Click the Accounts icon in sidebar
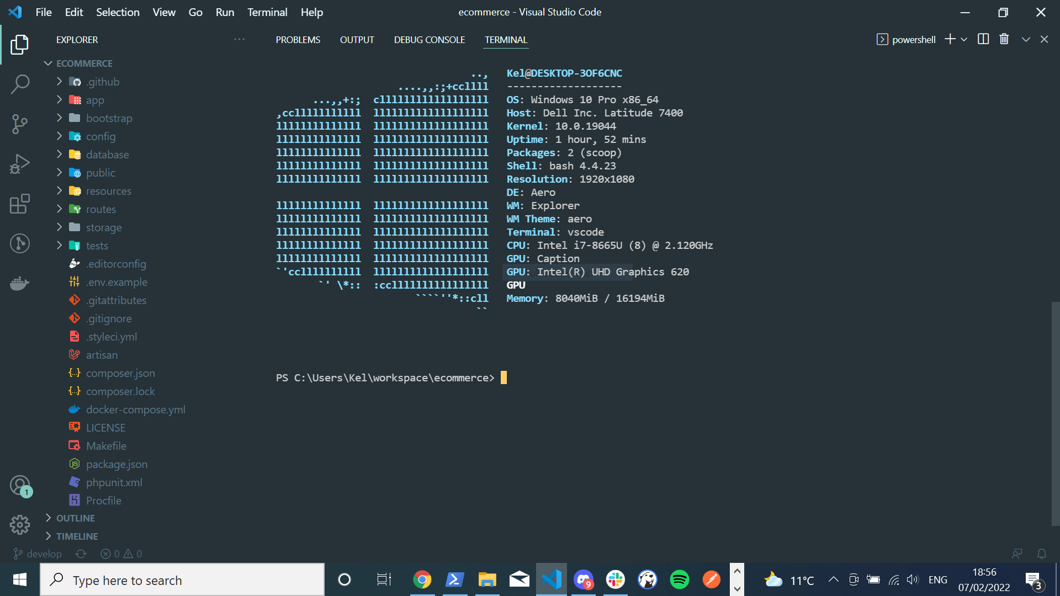The width and height of the screenshot is (1060, 596). [x=20, y=486]
